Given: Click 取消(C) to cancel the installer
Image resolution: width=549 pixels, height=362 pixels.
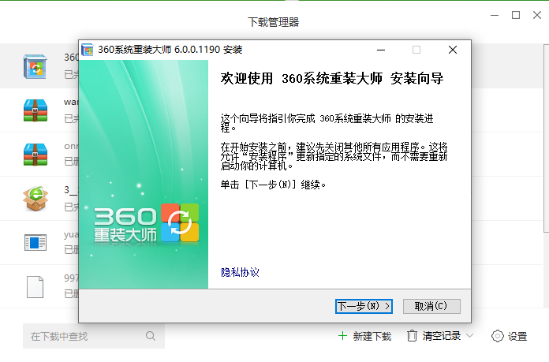Looking at the screenshot, I should [431, 306].
